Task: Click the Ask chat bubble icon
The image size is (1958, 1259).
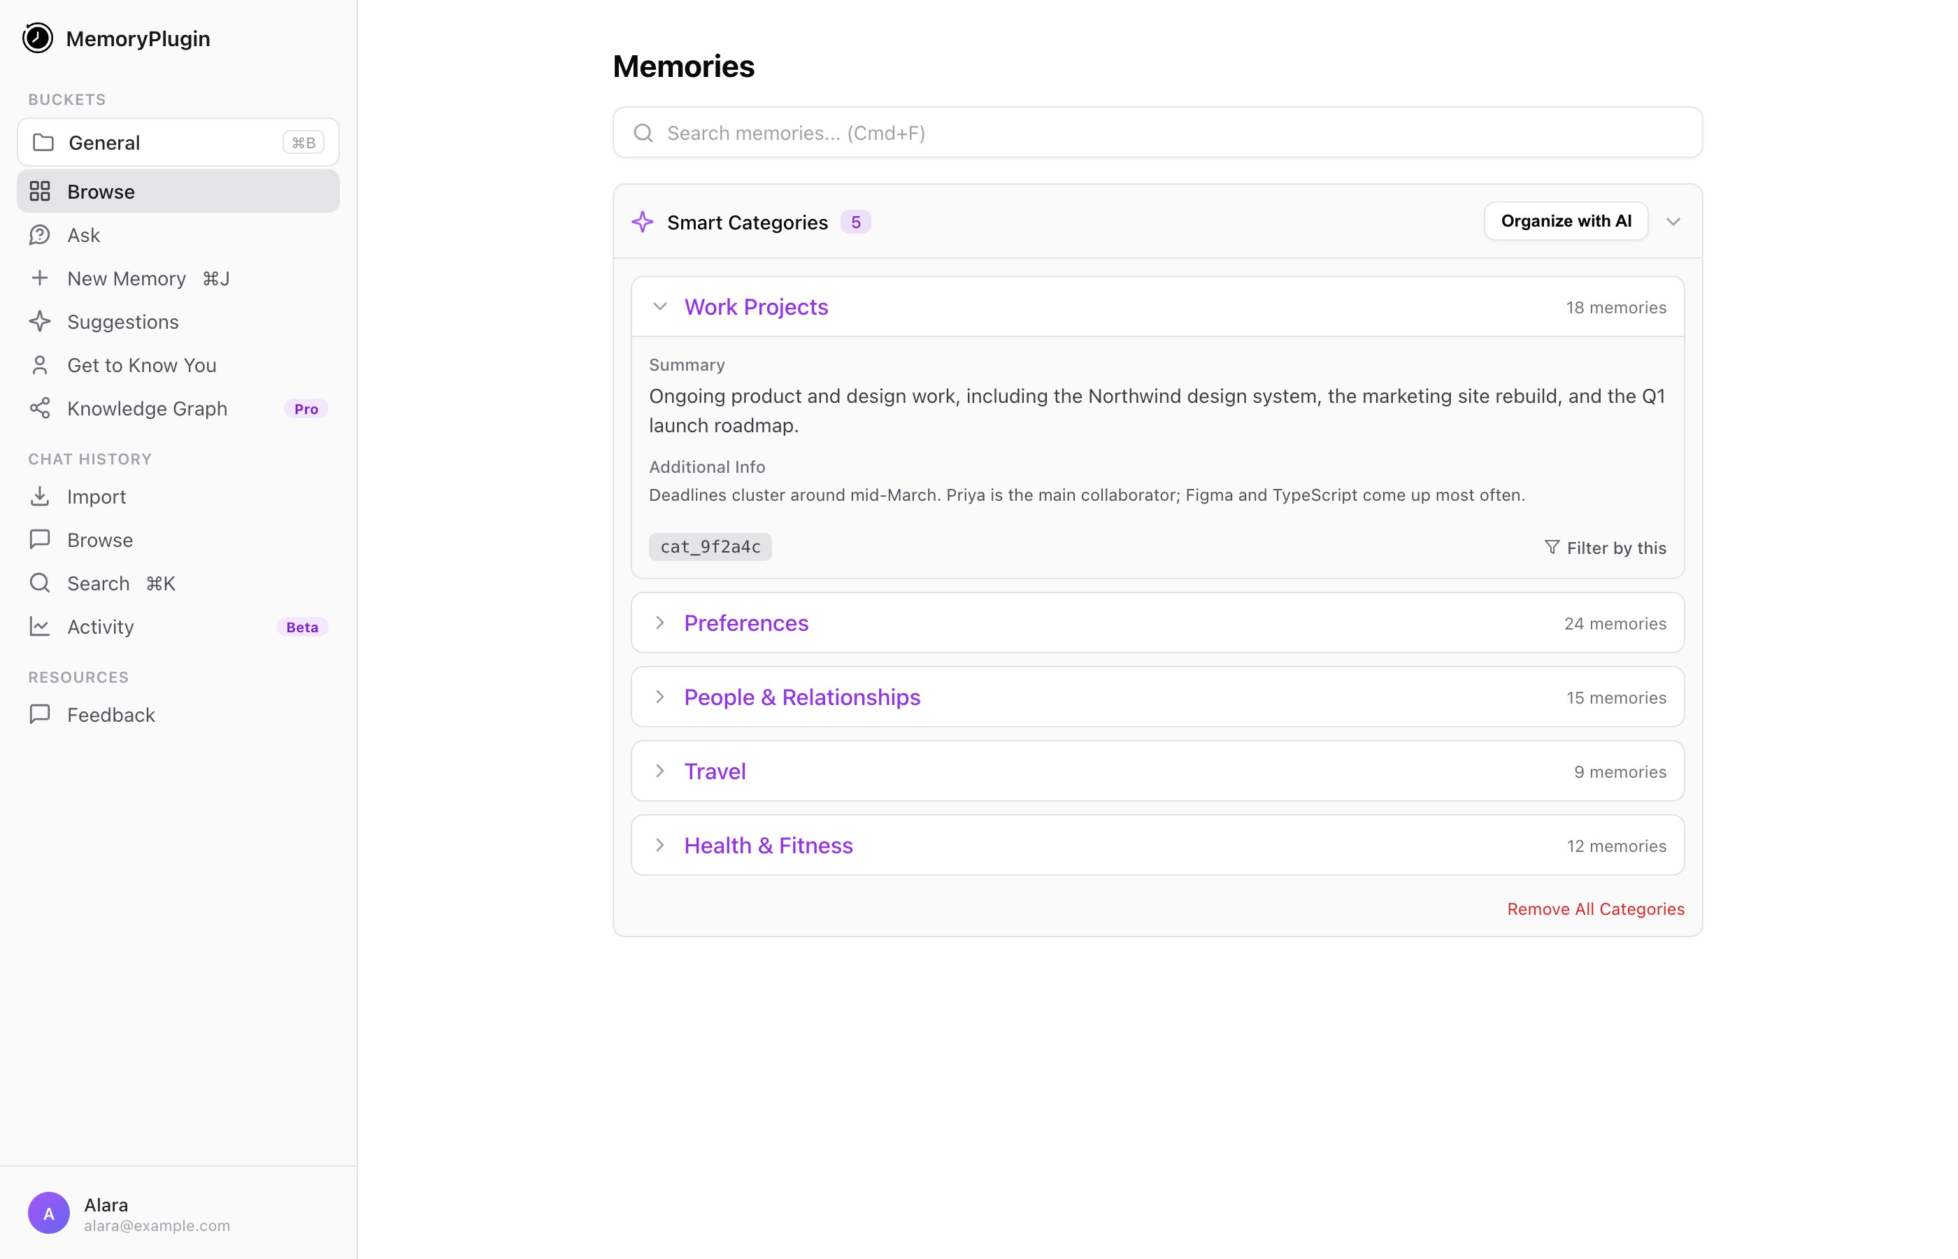Action: coord(40,234)
